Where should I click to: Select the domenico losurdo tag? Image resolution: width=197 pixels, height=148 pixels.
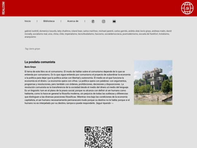click(x=48, y=31)
